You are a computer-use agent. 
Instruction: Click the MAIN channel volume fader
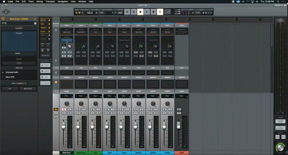[x=179, y=125]
